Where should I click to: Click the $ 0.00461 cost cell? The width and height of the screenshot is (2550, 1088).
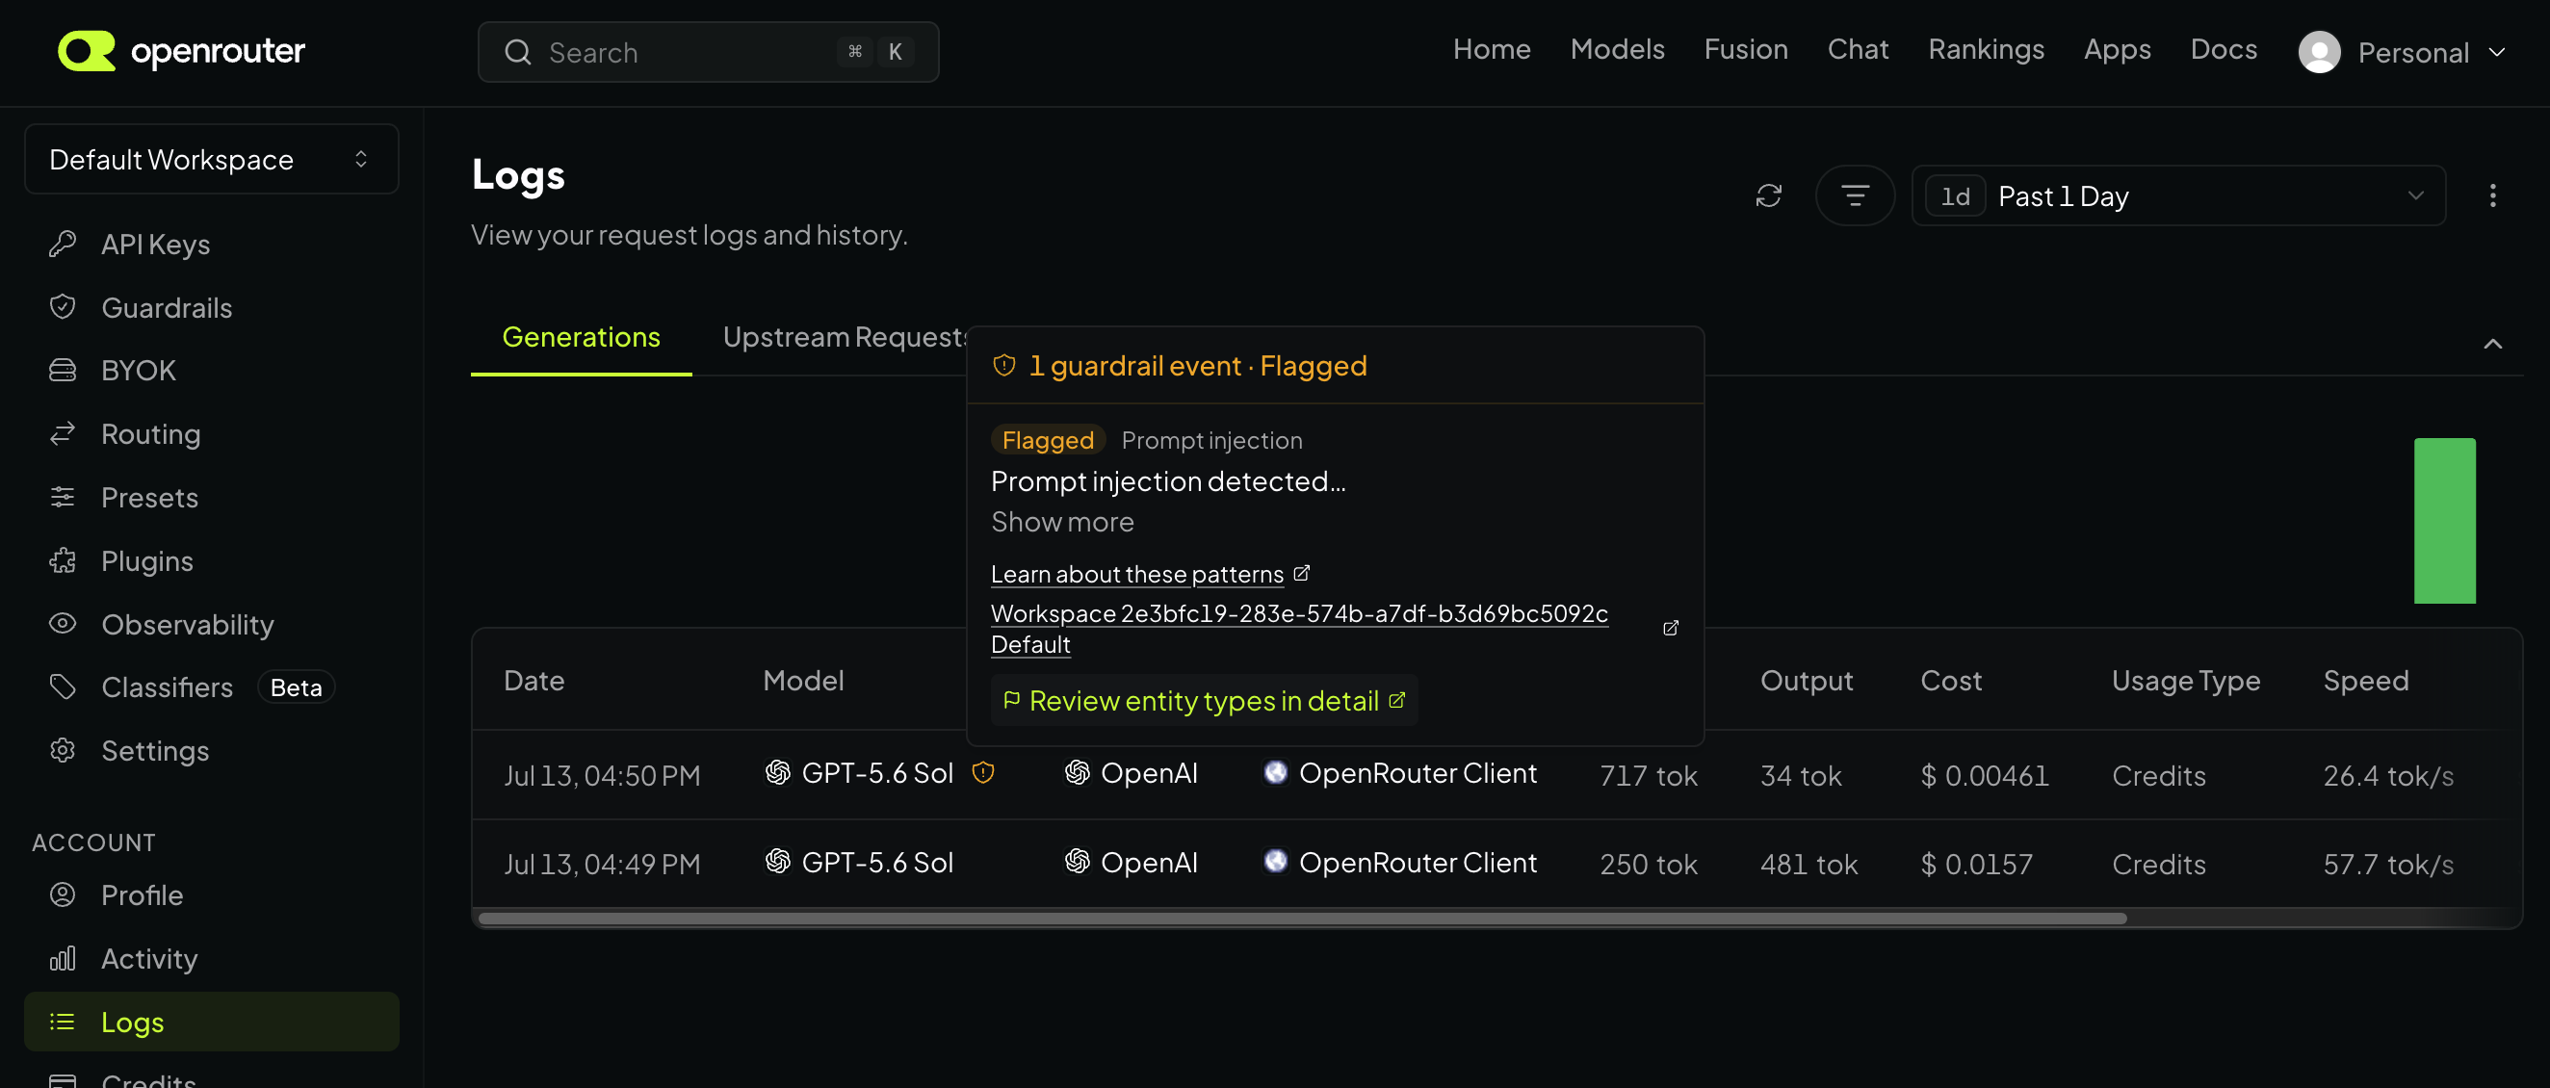tap(1984, 775)
